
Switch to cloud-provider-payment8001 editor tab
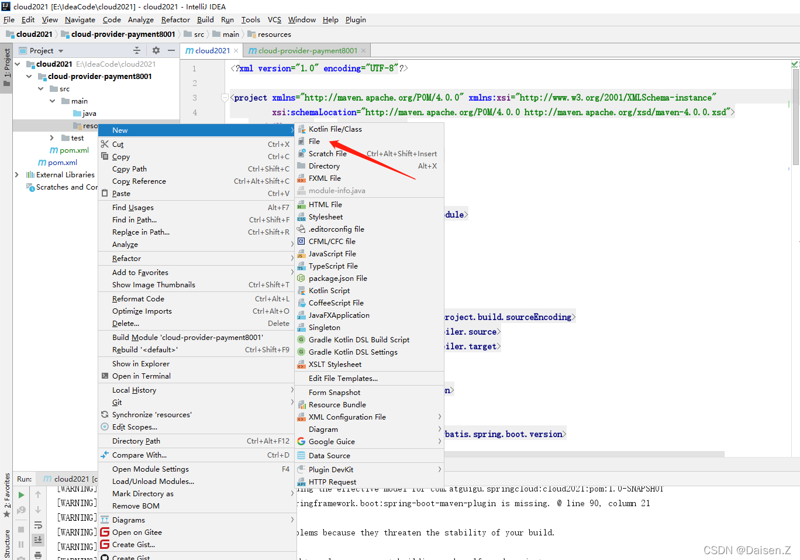coord(307,51)
